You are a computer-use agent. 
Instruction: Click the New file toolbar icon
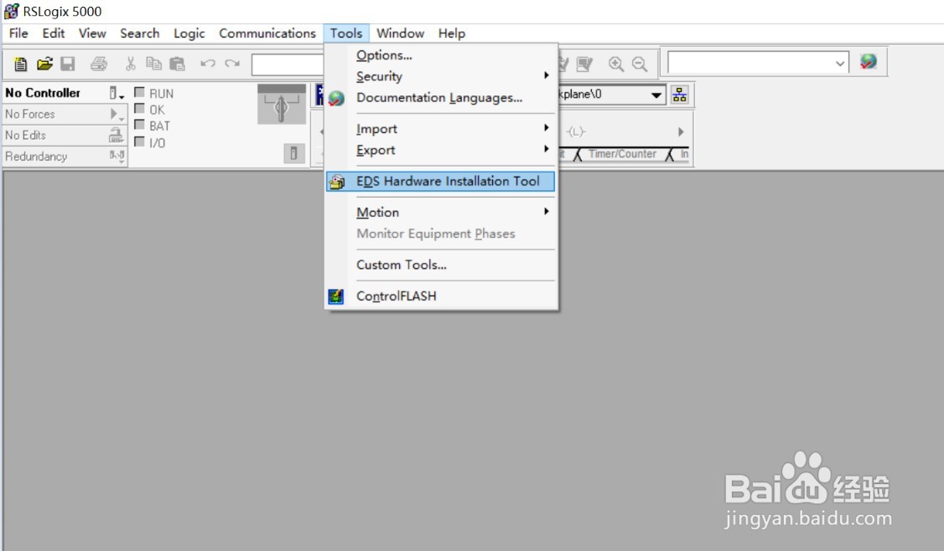click(20, 64)
